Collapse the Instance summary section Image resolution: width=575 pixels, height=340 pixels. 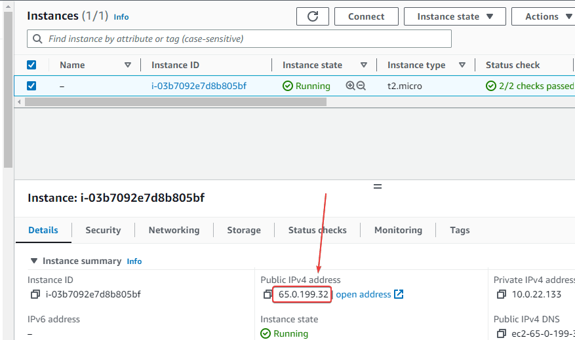(x=34, y=261)
